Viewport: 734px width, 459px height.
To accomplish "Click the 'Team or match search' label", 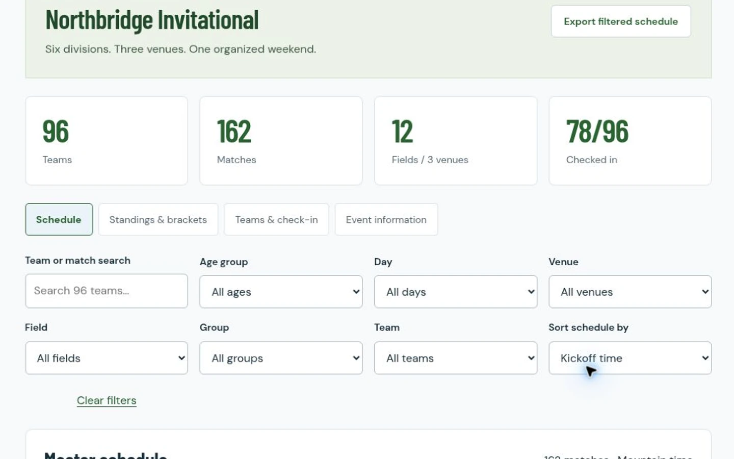I will point(77,260).
